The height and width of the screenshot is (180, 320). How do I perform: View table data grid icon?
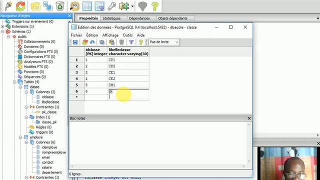tap(87, 6)
